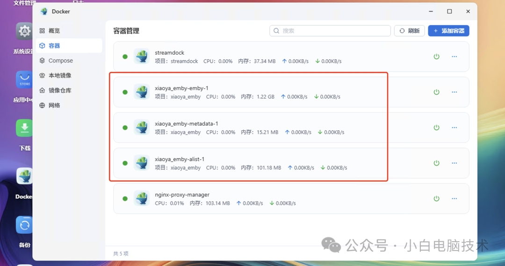Click the streamdock container name

(x=169, y=53)
